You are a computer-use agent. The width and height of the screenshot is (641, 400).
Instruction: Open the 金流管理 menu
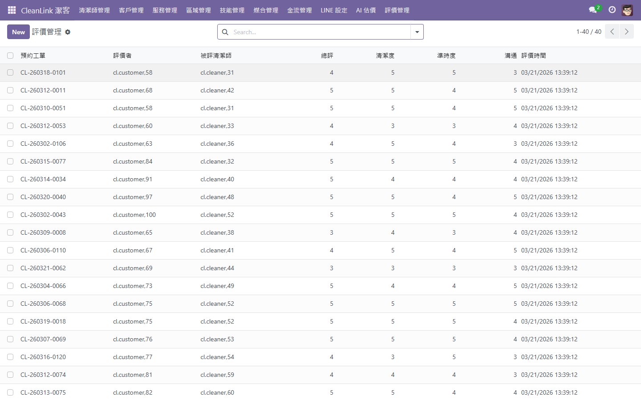click(x=299, y=10)
